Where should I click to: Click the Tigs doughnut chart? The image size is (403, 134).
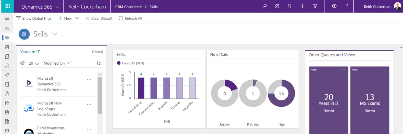click(281, 93)
